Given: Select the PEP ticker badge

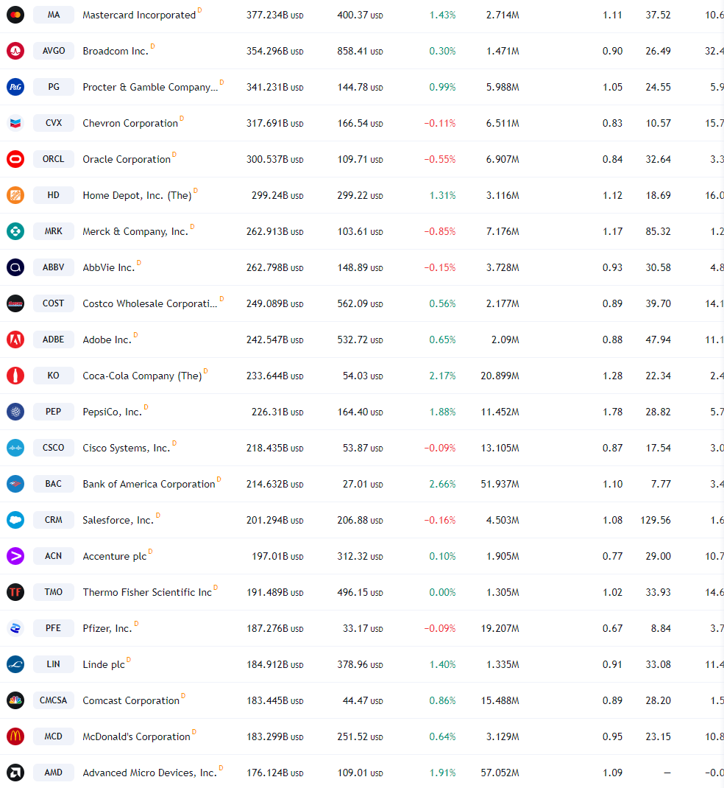Looking at the screenshot, I should point(53,412).
